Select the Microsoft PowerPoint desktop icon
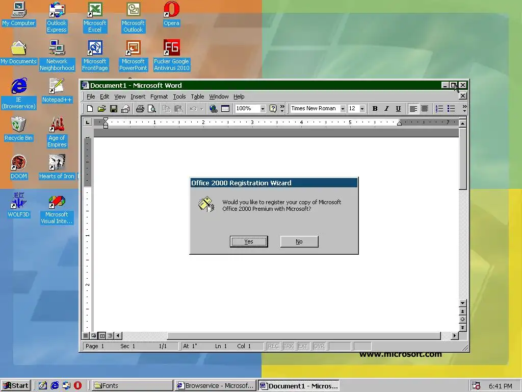This screenshot has width=522, height=392. (x=133, y=55)
